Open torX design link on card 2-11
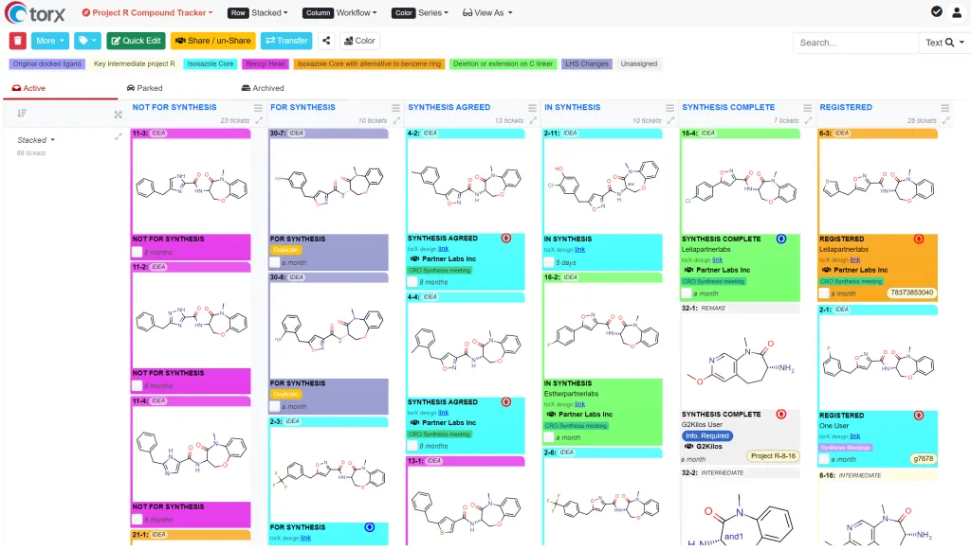971x550 pixels. click(x=579, y=250)
